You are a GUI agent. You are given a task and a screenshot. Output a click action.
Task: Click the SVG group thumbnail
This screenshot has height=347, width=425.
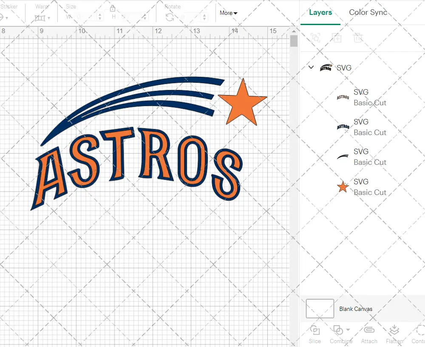click(326, 68)
